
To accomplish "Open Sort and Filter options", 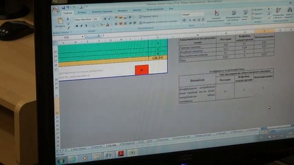I will [278, 13].
